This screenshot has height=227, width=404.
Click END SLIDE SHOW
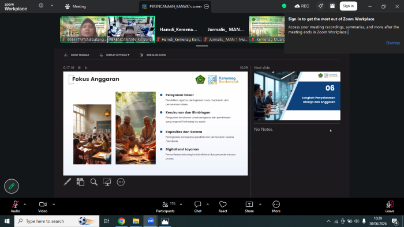pos(153,55)
